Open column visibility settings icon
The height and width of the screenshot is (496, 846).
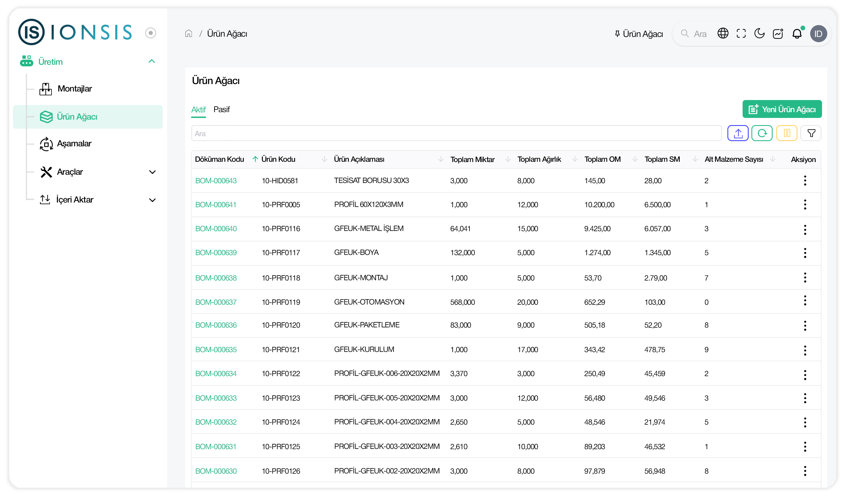(x=787, y=134)
